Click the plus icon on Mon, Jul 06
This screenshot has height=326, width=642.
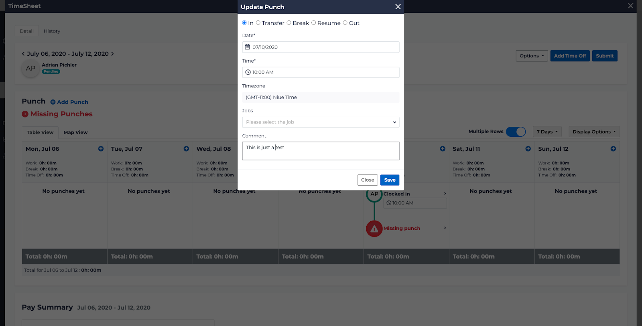coord(101,149)
